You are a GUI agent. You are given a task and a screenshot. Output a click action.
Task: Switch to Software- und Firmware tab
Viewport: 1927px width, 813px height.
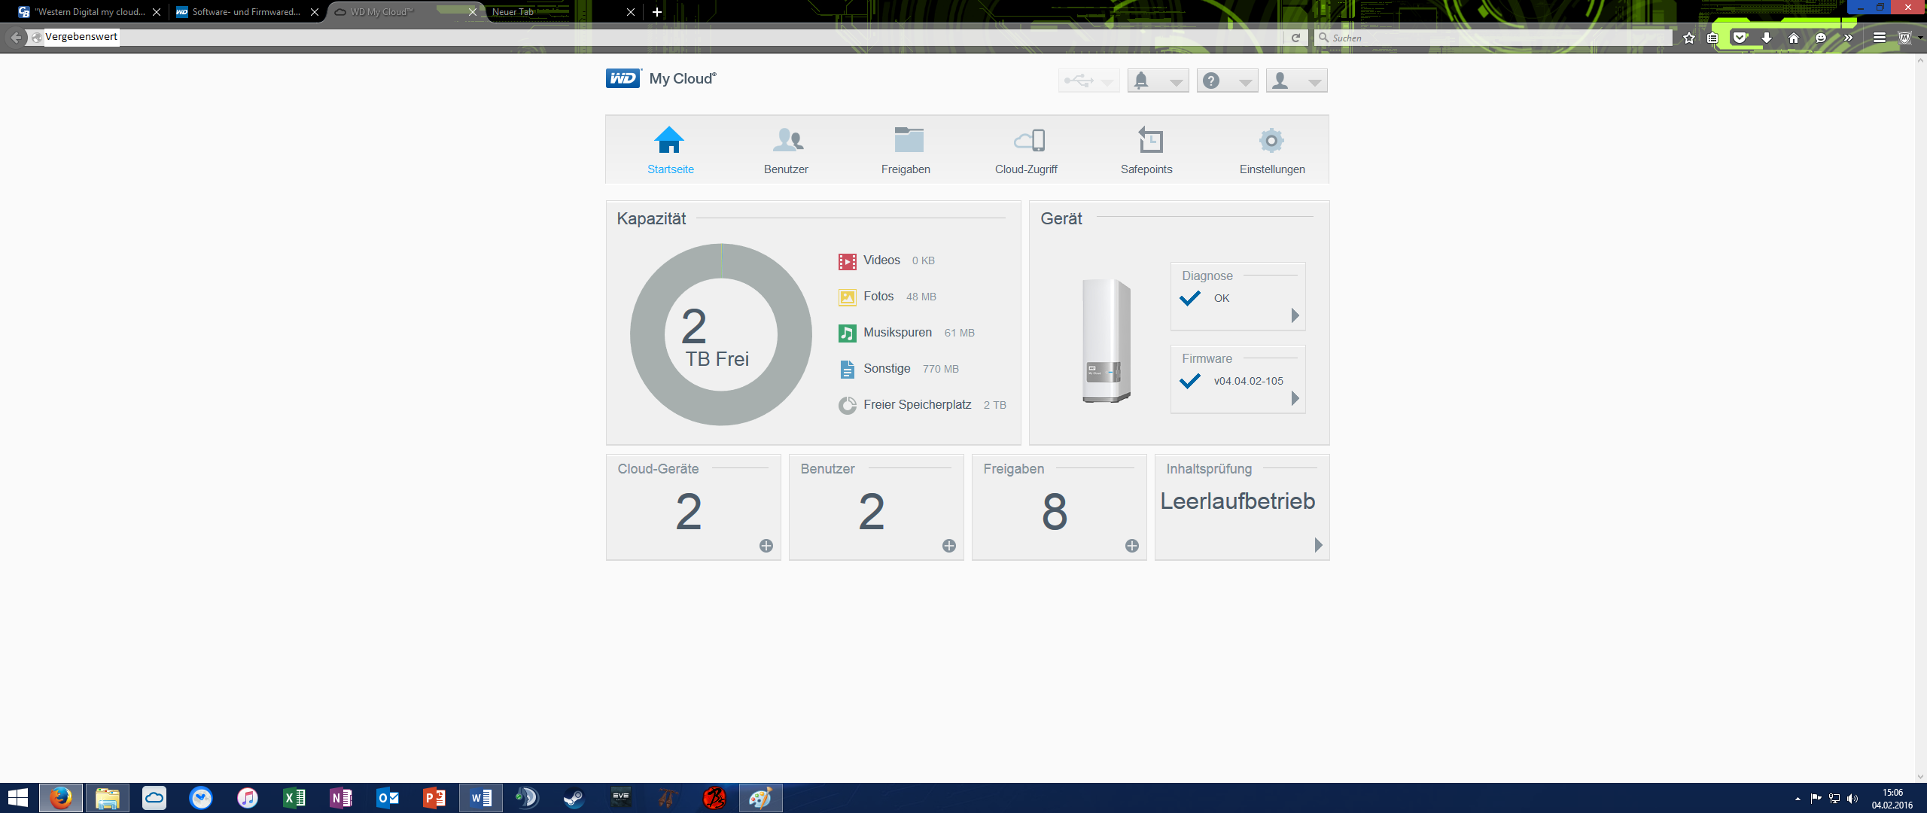[x=241, y=12]
